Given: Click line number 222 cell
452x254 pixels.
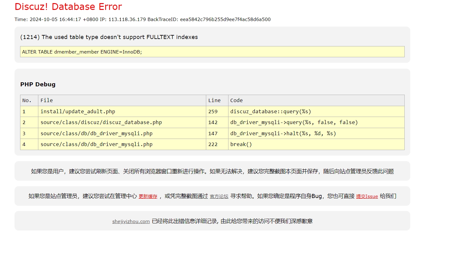Looking at the screenshot, I should click(x=213, y=144).
